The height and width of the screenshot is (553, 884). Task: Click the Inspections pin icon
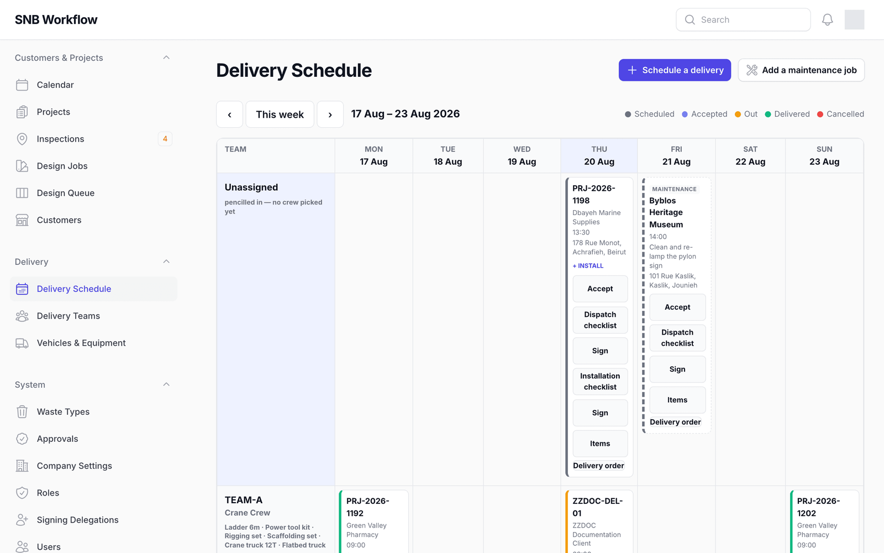[x=22, y=139]
